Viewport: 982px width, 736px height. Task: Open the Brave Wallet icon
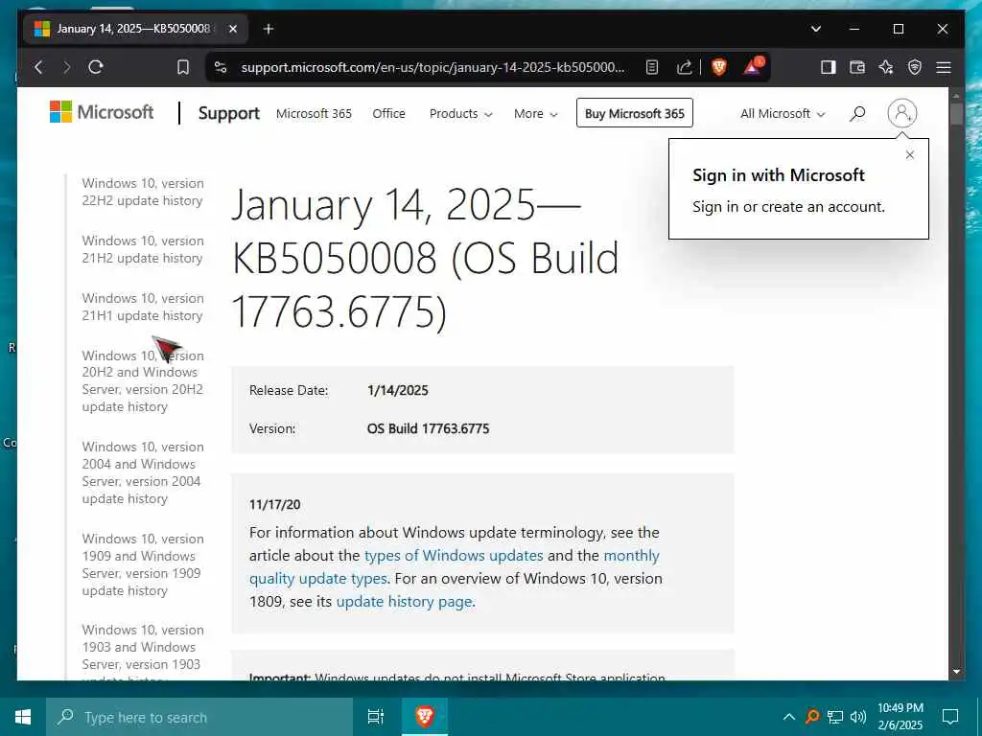pyautogui.click(x=856, y=67)
